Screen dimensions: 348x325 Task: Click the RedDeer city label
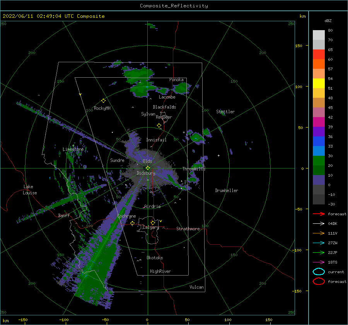click(x=164, y=117)
